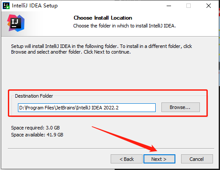The width and height of the screenshot is (220, 170).
Task: Click the red highlight border around destination
Action: coord(108,90)
